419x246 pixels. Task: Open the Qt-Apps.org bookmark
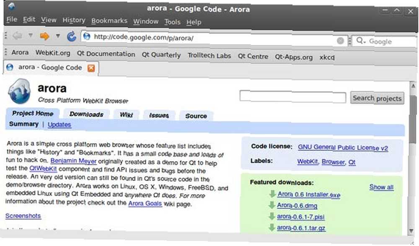coord(294,57)
